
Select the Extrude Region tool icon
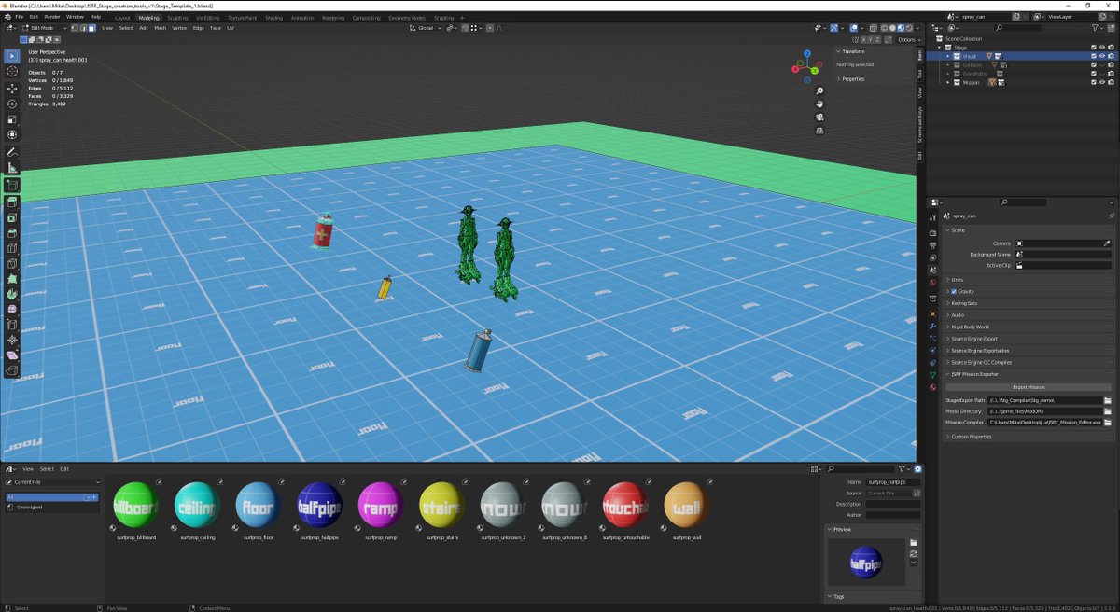pos(12,202)
